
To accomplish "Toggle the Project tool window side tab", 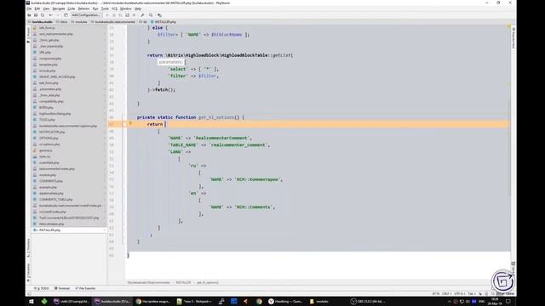I will (28, 36).
